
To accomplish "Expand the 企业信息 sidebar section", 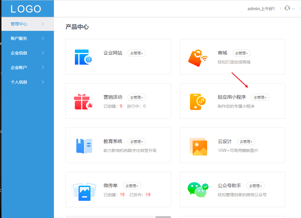I will [x=27, y=53].
